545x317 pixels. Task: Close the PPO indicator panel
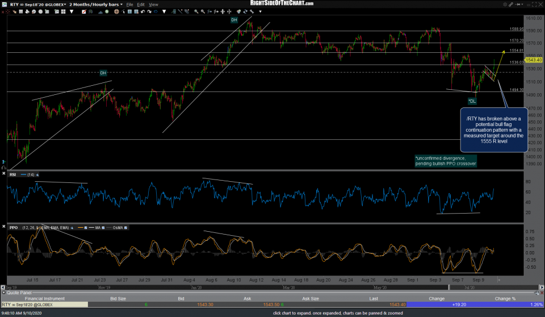(4, 227)
